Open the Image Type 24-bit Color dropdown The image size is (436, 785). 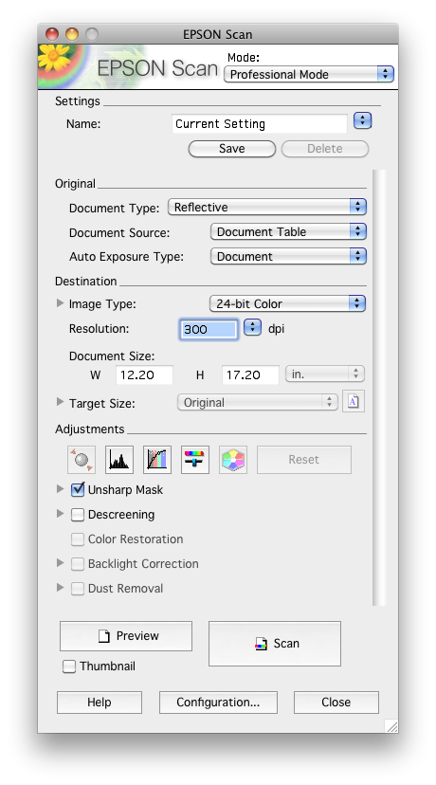pos(287,303)
